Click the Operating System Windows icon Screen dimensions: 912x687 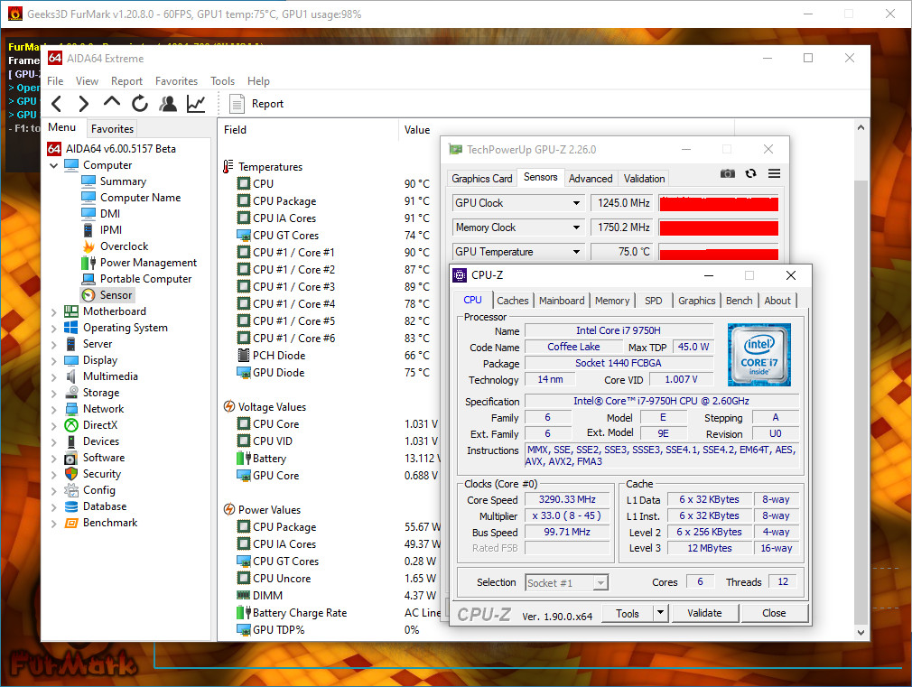[71, 328]
